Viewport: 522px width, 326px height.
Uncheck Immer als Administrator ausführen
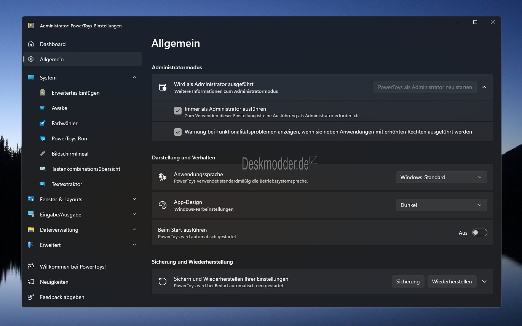[178, 111]
